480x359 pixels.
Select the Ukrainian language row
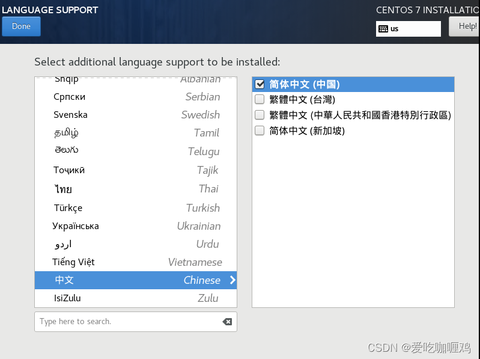[136, 226]
